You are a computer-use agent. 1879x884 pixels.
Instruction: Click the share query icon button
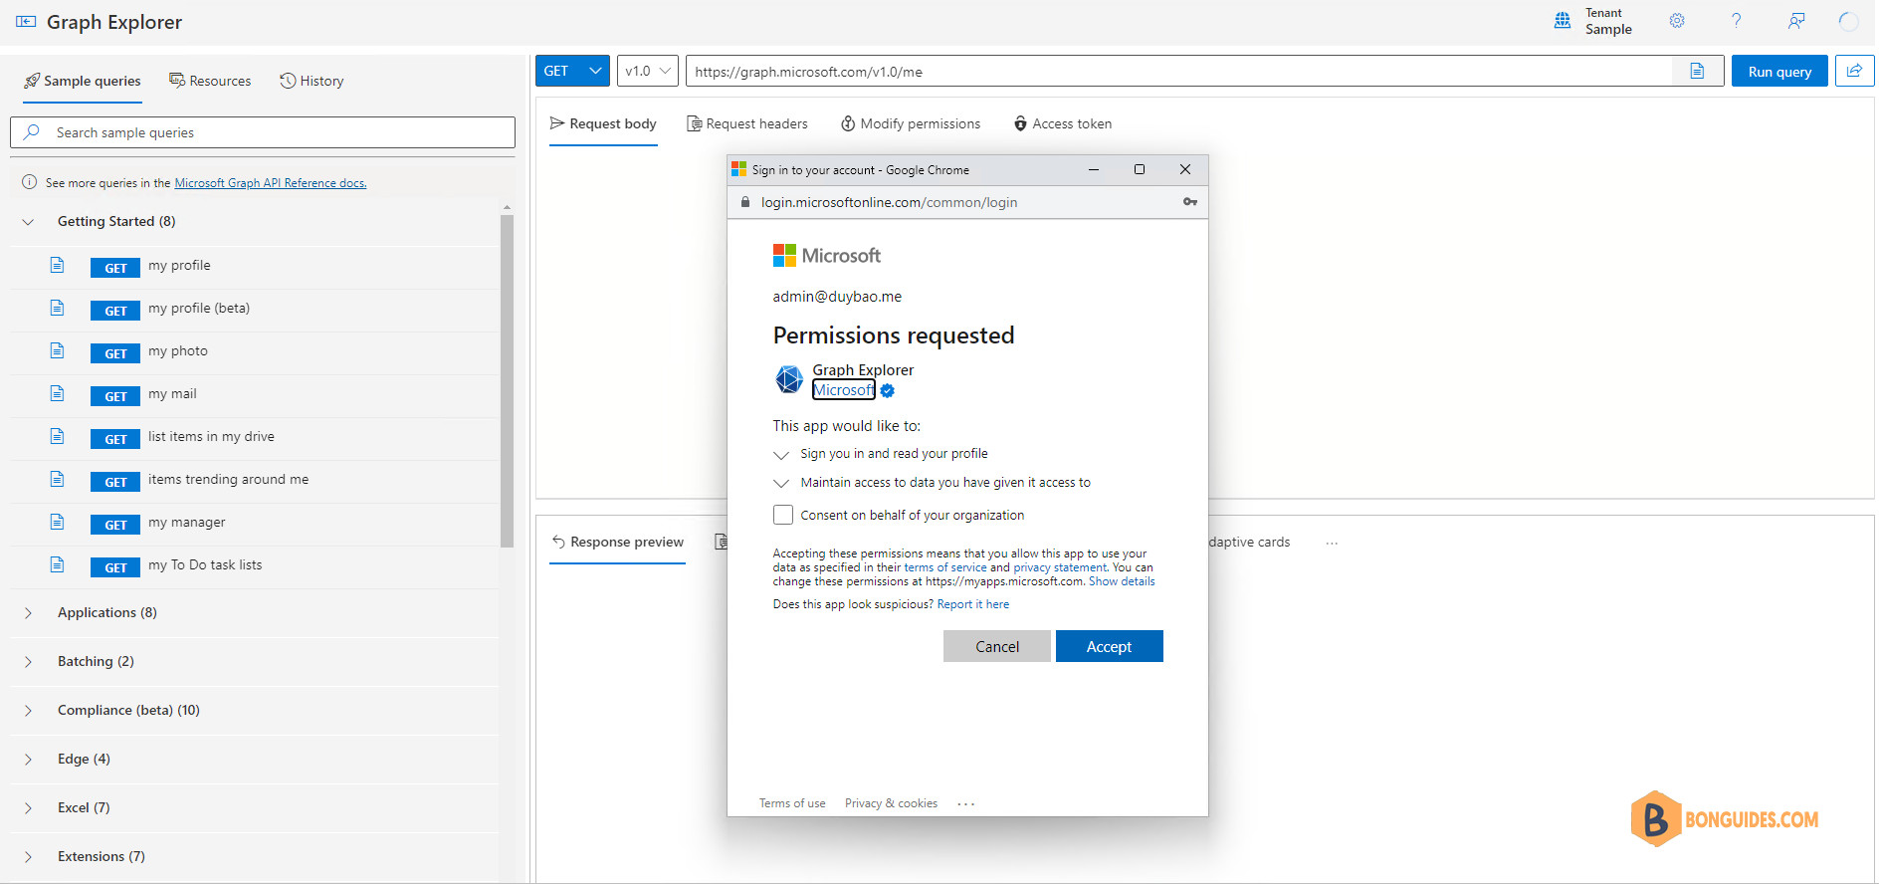(x=1854, y=71)
